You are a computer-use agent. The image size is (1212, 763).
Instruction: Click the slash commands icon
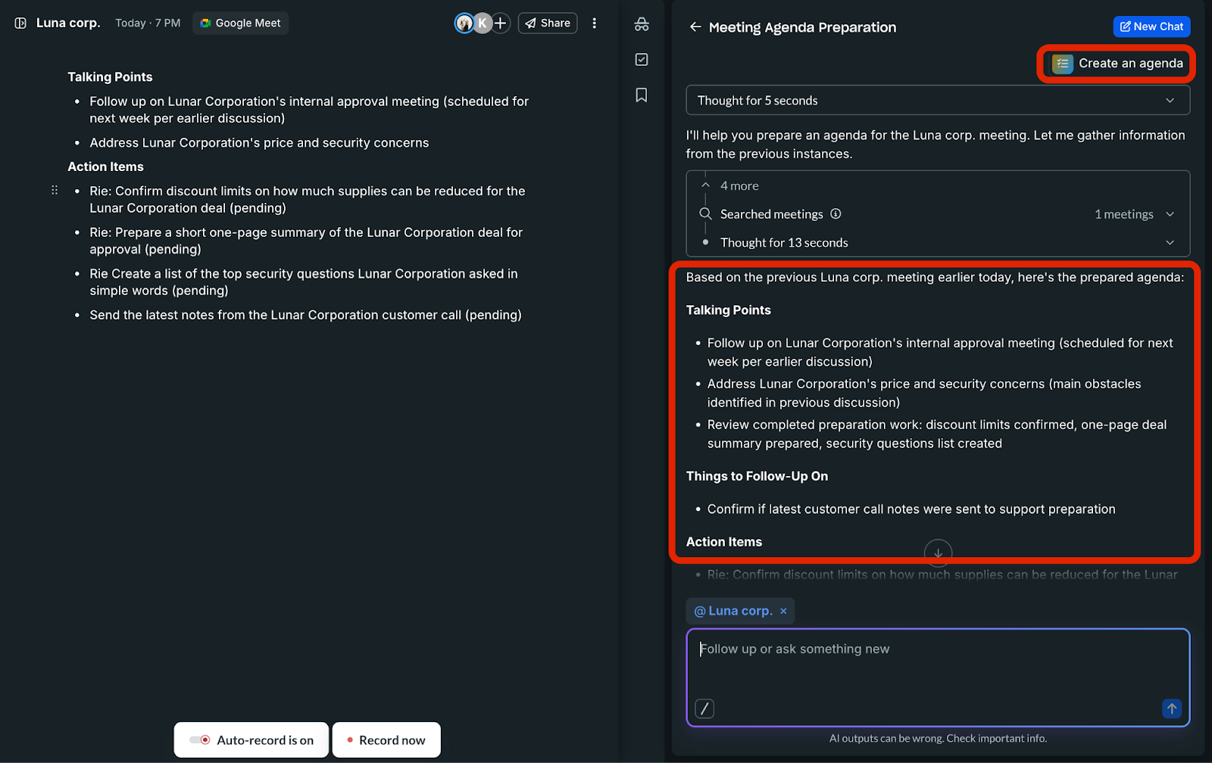(704, 708)
